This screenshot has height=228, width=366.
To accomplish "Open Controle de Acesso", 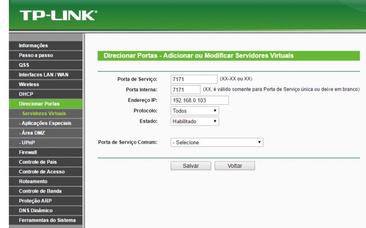I will 46,172.
